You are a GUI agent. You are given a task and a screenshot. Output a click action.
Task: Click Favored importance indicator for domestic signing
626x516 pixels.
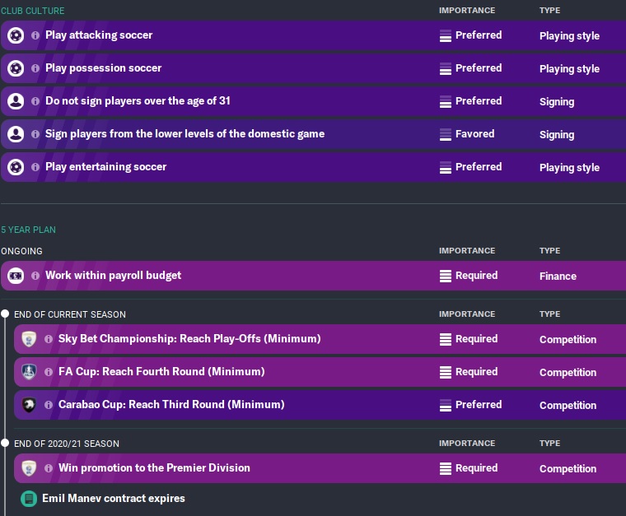coord(445,134)
